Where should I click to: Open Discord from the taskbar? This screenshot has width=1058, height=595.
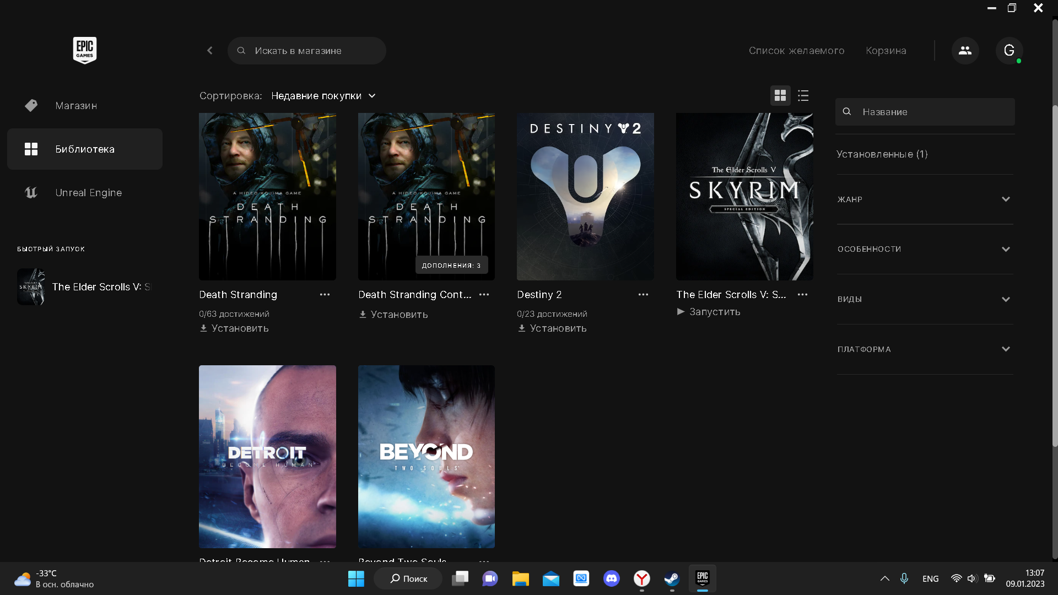point(612,578)
